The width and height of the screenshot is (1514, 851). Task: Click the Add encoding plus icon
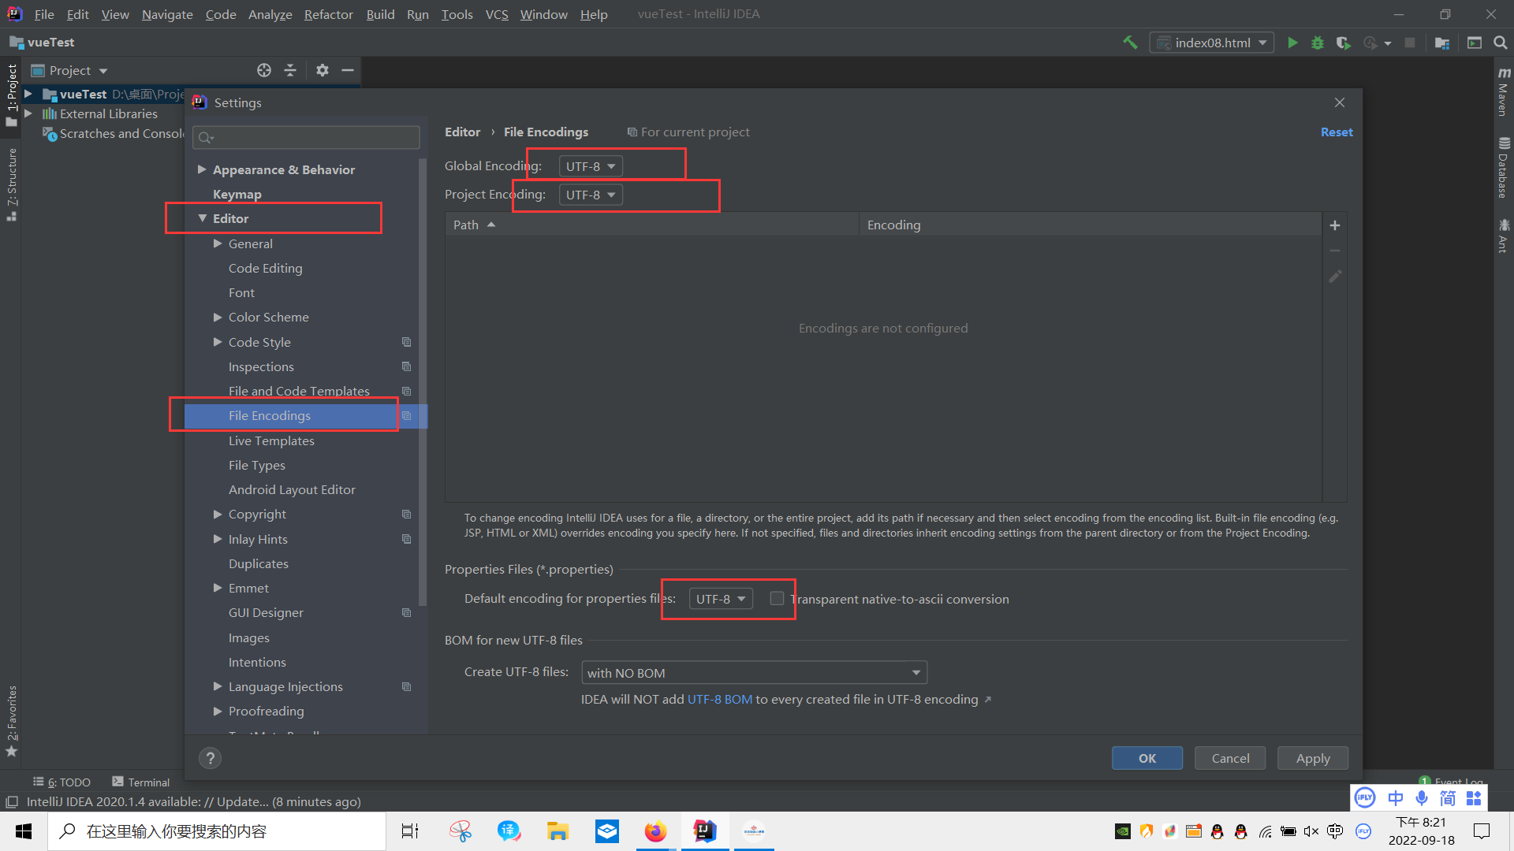tap(1335, 225)
